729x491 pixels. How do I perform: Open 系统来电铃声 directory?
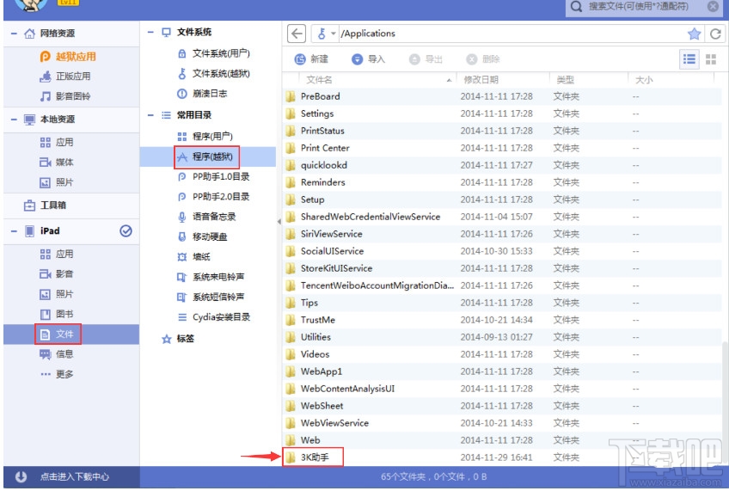(211, 277)
